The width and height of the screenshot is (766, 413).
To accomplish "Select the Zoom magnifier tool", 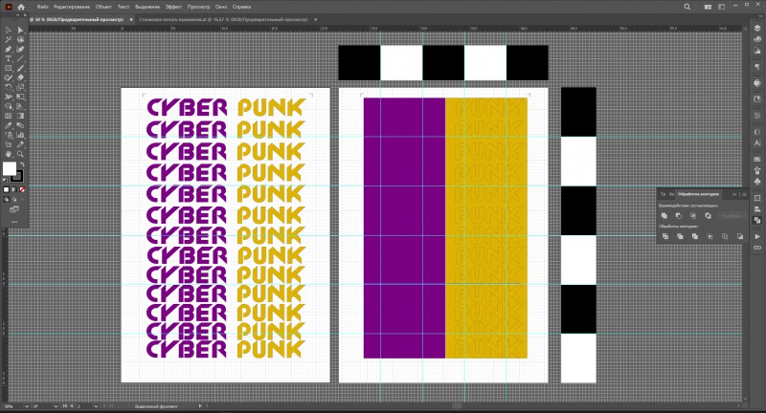I will point(20,154).
